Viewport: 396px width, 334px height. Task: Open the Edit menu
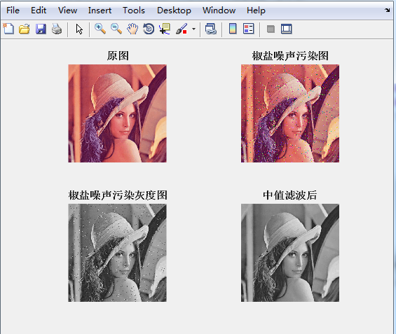click(x=39, y=11)
